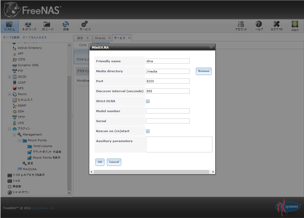Click すべてをたたみます collapse all link

point(35,37)
